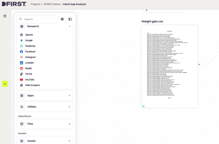Open panel settings gear icon

coord(62,19)
